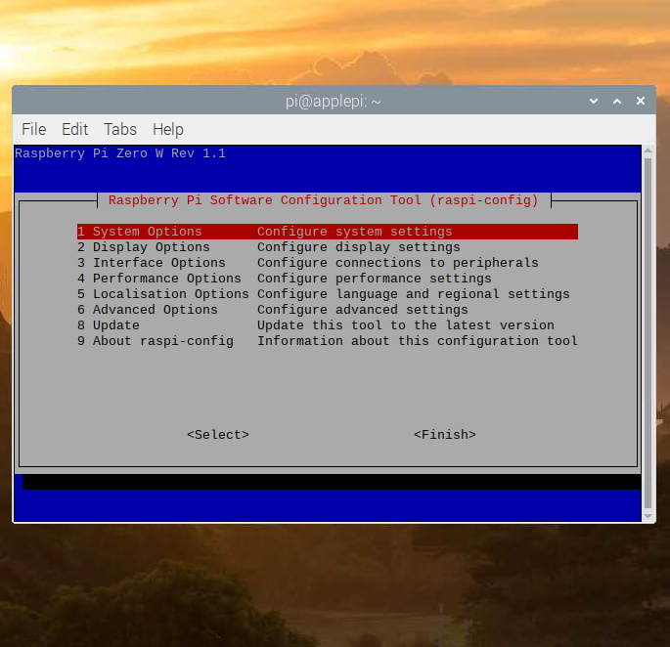Click the pi@applepi window title bar
This screenshot has width=670, height=647.
[333, 102]
